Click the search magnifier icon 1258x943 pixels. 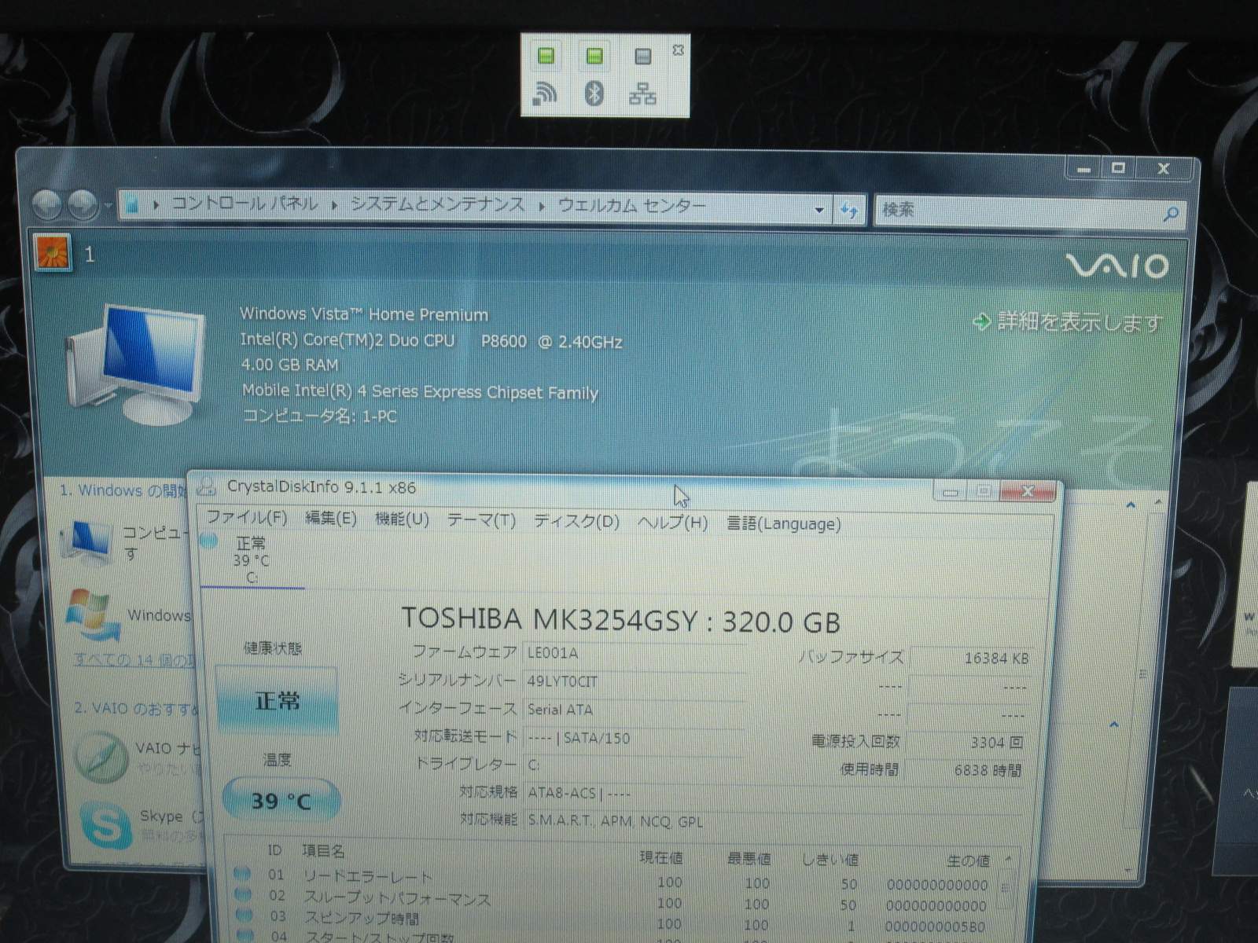[1171, 212]
